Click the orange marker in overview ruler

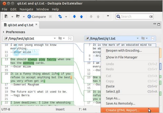point(160,53)
